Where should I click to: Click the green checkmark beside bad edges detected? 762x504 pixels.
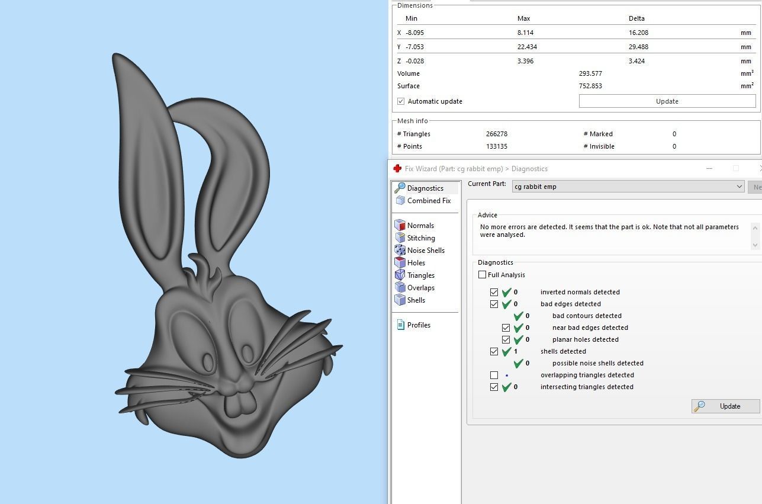tap(506, 304)
